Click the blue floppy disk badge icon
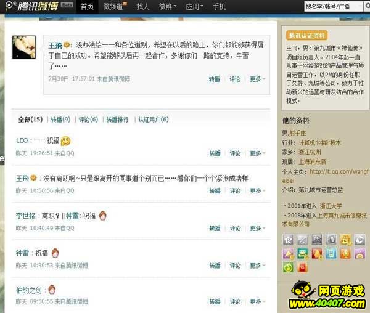 click(331, 254)
